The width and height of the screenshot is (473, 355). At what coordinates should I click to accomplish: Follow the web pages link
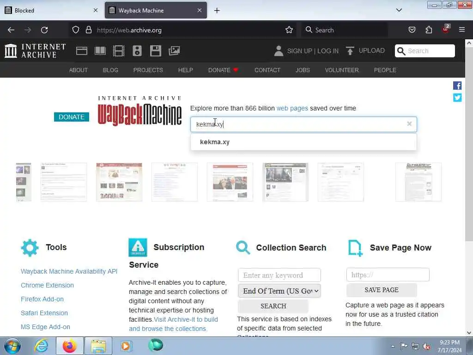click(292, 108)
